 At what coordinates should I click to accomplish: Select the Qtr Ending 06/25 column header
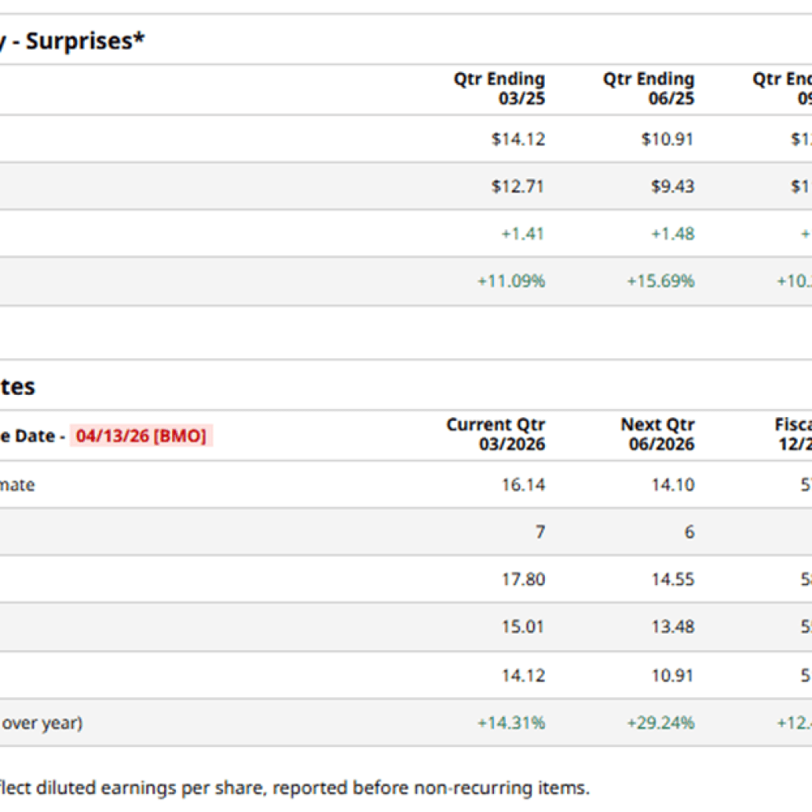click(x=649, y=89)
